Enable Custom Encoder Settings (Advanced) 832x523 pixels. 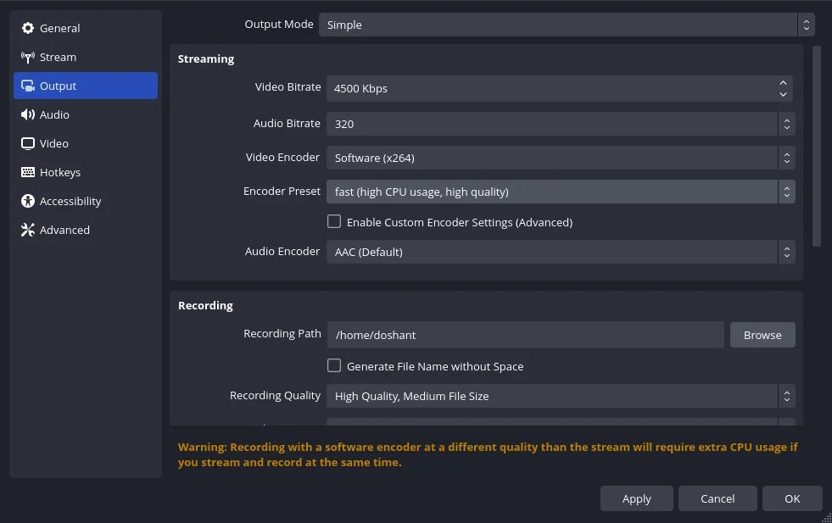click(334, 221)
